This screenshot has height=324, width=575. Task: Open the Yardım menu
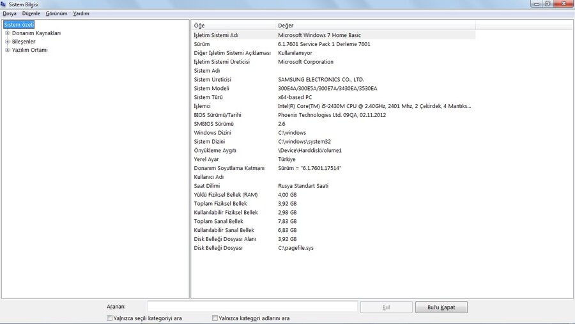point(81,13)
